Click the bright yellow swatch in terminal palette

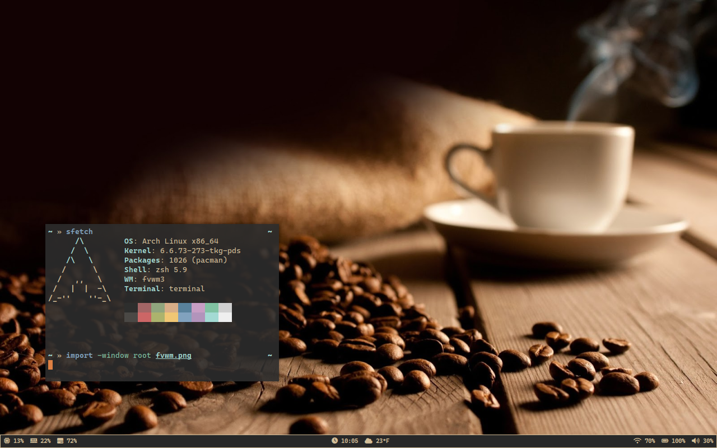click(171, 317)
